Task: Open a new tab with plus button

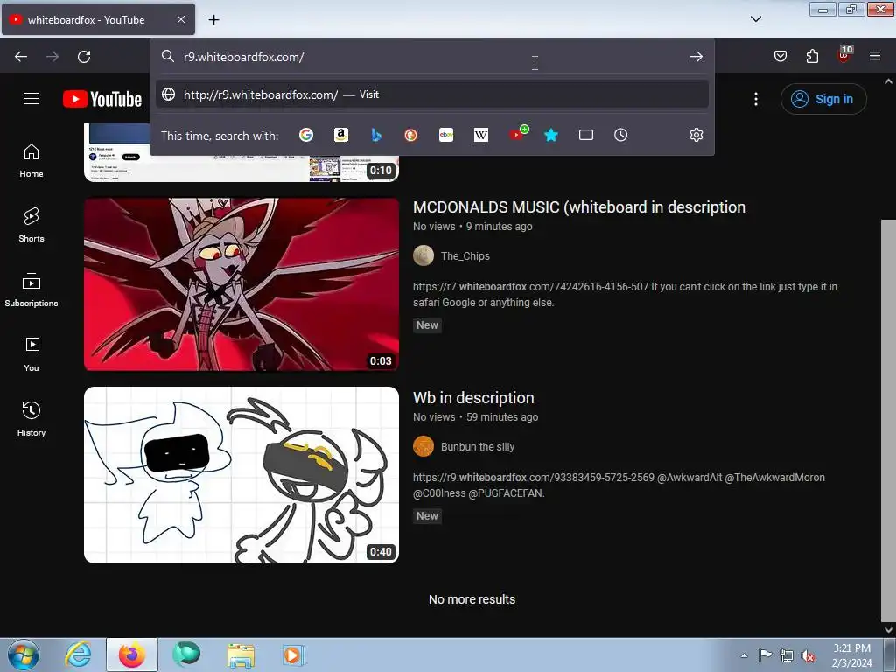Action: tap(213, 19)
